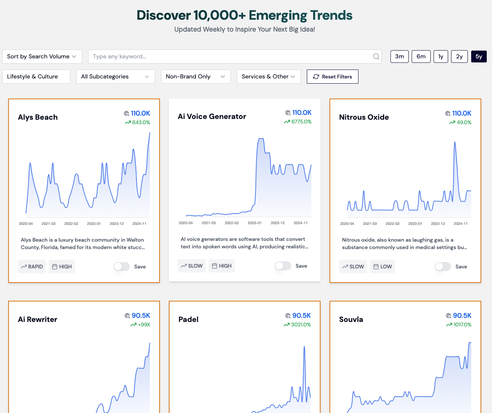Image resolution: width=492 pixels, height=413 pixels.
Task: Click globe volume icon on Ai Voice Generator card
Action: pyautogui.click(x=288, y=113)
